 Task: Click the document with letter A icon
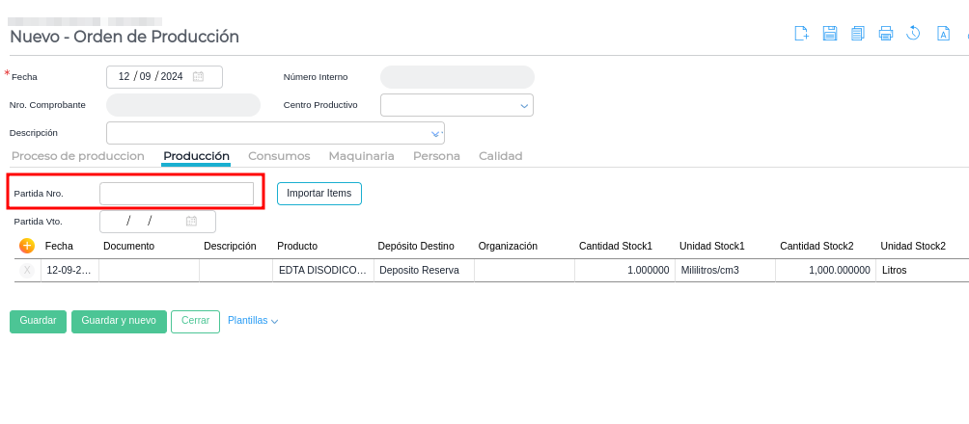943,34
